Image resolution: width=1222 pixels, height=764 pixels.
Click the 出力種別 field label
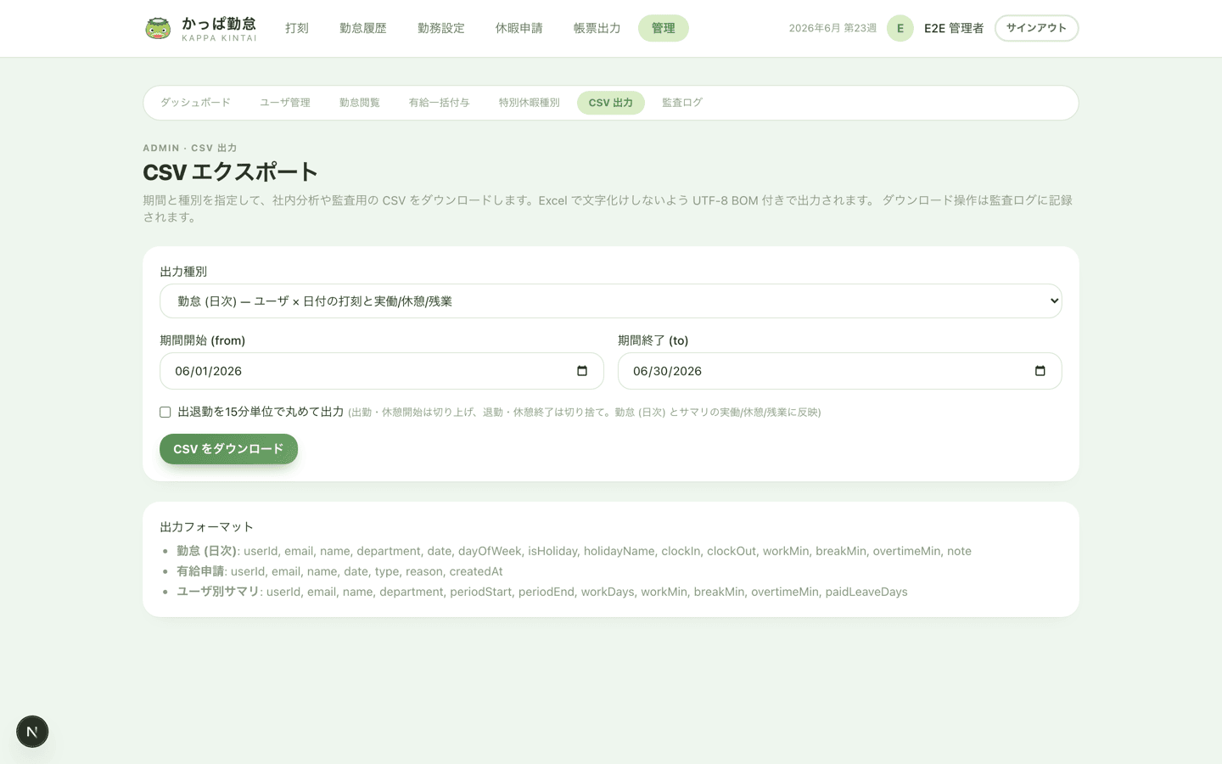(183, 272)
